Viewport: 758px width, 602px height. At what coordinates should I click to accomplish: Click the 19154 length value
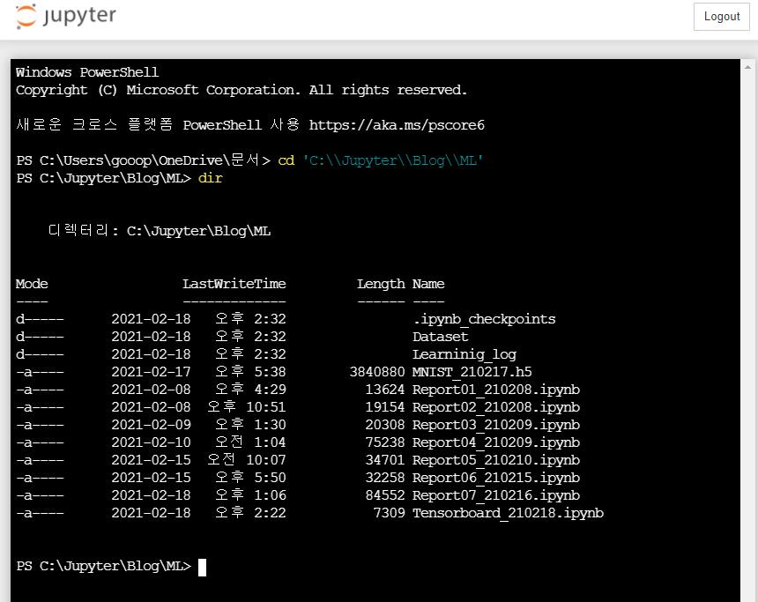coord(385,407)
